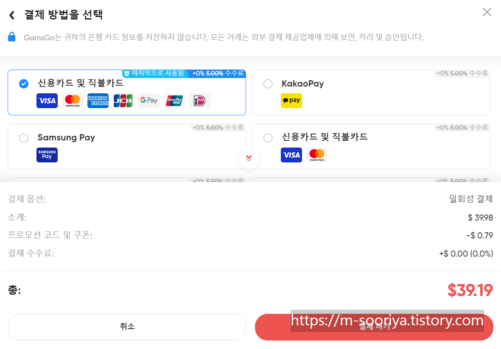
Task: Click the 취소 cancel button
Action: tap(127, 327)
